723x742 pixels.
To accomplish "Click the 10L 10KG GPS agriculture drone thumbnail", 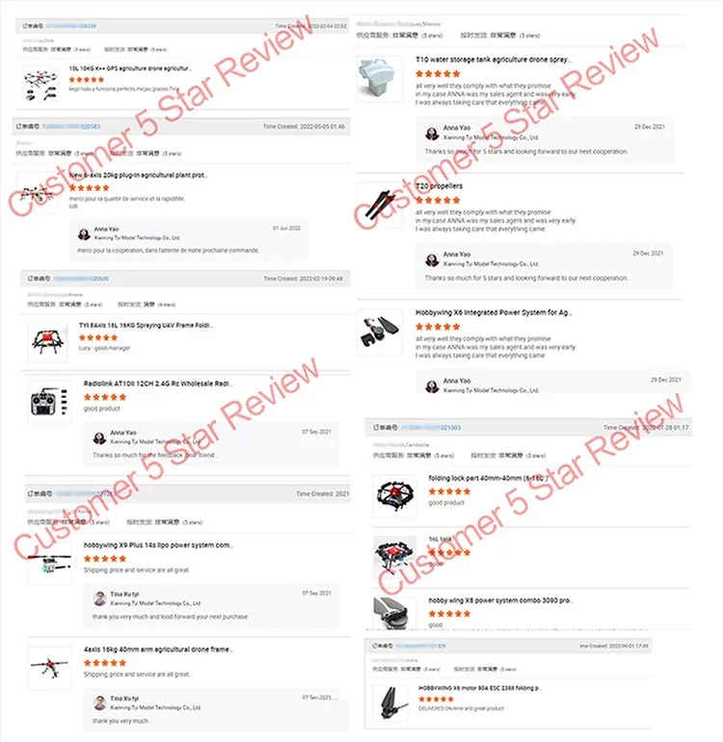I will [x=40, y=84].
